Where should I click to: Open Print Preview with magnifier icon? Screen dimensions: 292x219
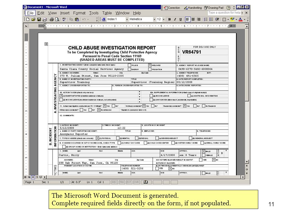coord(57,19)
